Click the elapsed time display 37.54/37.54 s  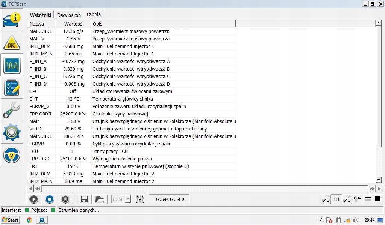point(170,199)
